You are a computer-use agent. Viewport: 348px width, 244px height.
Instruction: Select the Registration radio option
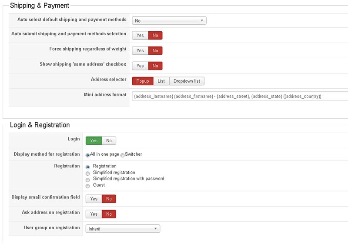[x=88, y=167]
